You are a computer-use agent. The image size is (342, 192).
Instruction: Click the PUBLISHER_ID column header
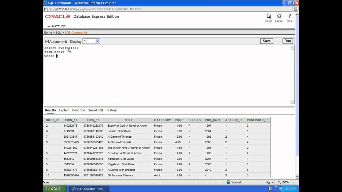pyautogui.click(x=258, y=120)
